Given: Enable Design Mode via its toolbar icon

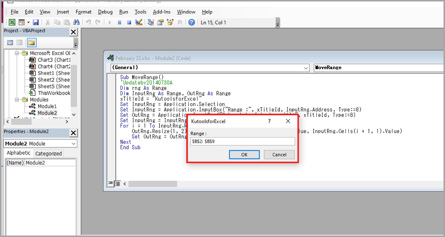Looking at the screenshot, I should [139, 22].
